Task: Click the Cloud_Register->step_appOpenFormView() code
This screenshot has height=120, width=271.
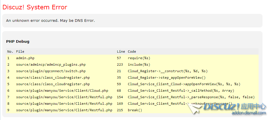Action: coord(167,78)
